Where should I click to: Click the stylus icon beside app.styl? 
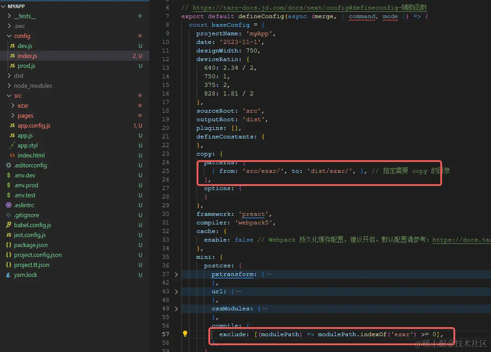point(12,146)
